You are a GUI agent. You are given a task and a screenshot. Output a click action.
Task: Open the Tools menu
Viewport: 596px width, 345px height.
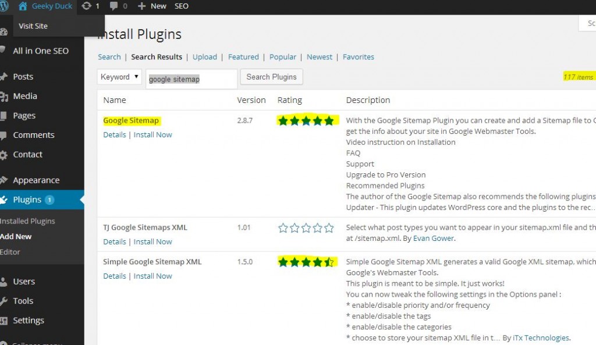(23, 301)
